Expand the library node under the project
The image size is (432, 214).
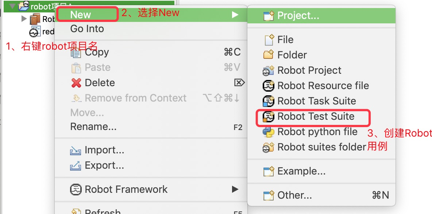point(24,19)
